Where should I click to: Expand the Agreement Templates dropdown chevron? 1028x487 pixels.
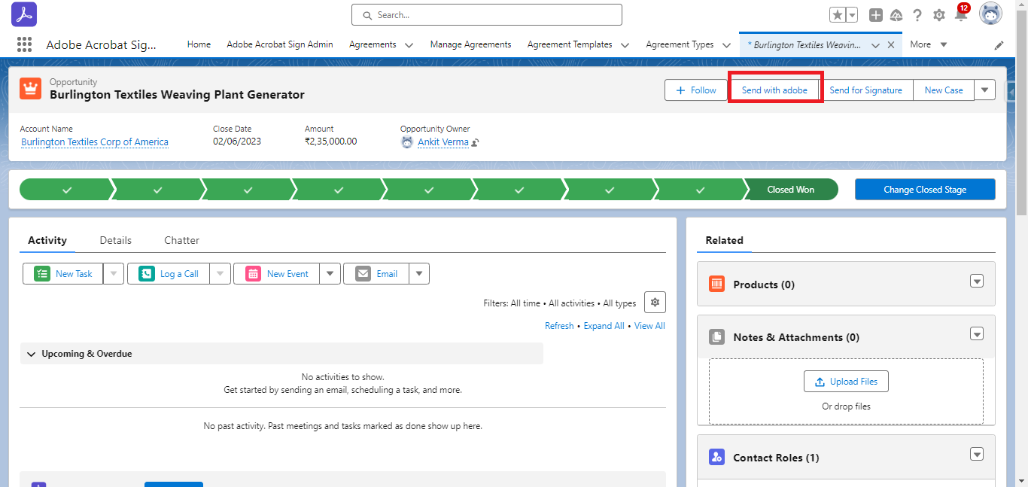click(x=625, y=45)
